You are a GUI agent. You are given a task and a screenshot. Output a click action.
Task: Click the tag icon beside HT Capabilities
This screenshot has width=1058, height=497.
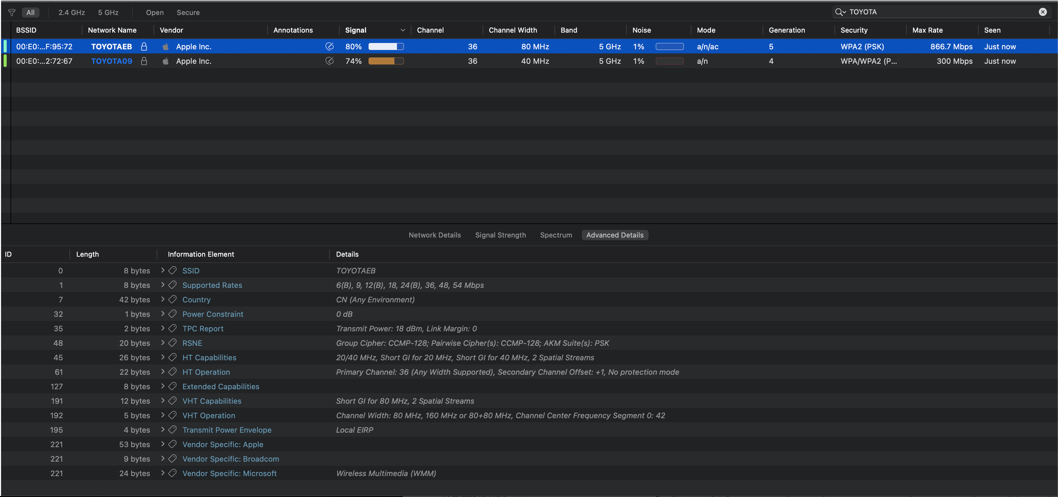tap(172, 357)
